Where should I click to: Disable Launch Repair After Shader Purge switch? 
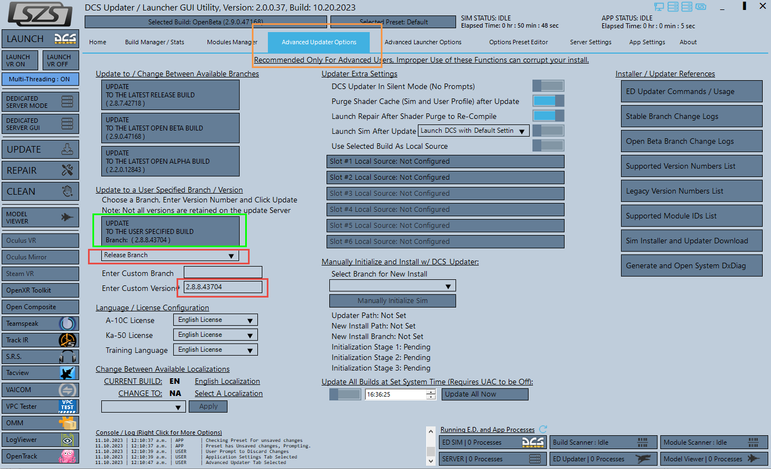[x=548, y=116]
